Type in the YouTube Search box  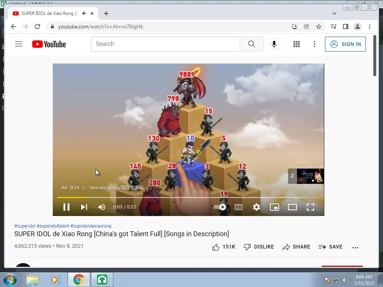coord(165,44)
